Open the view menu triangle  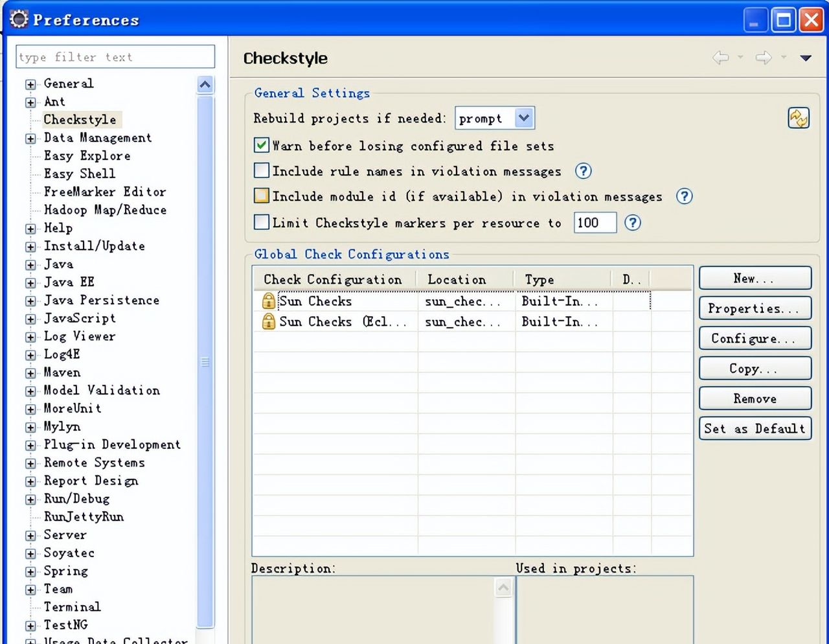coord(806,58)
